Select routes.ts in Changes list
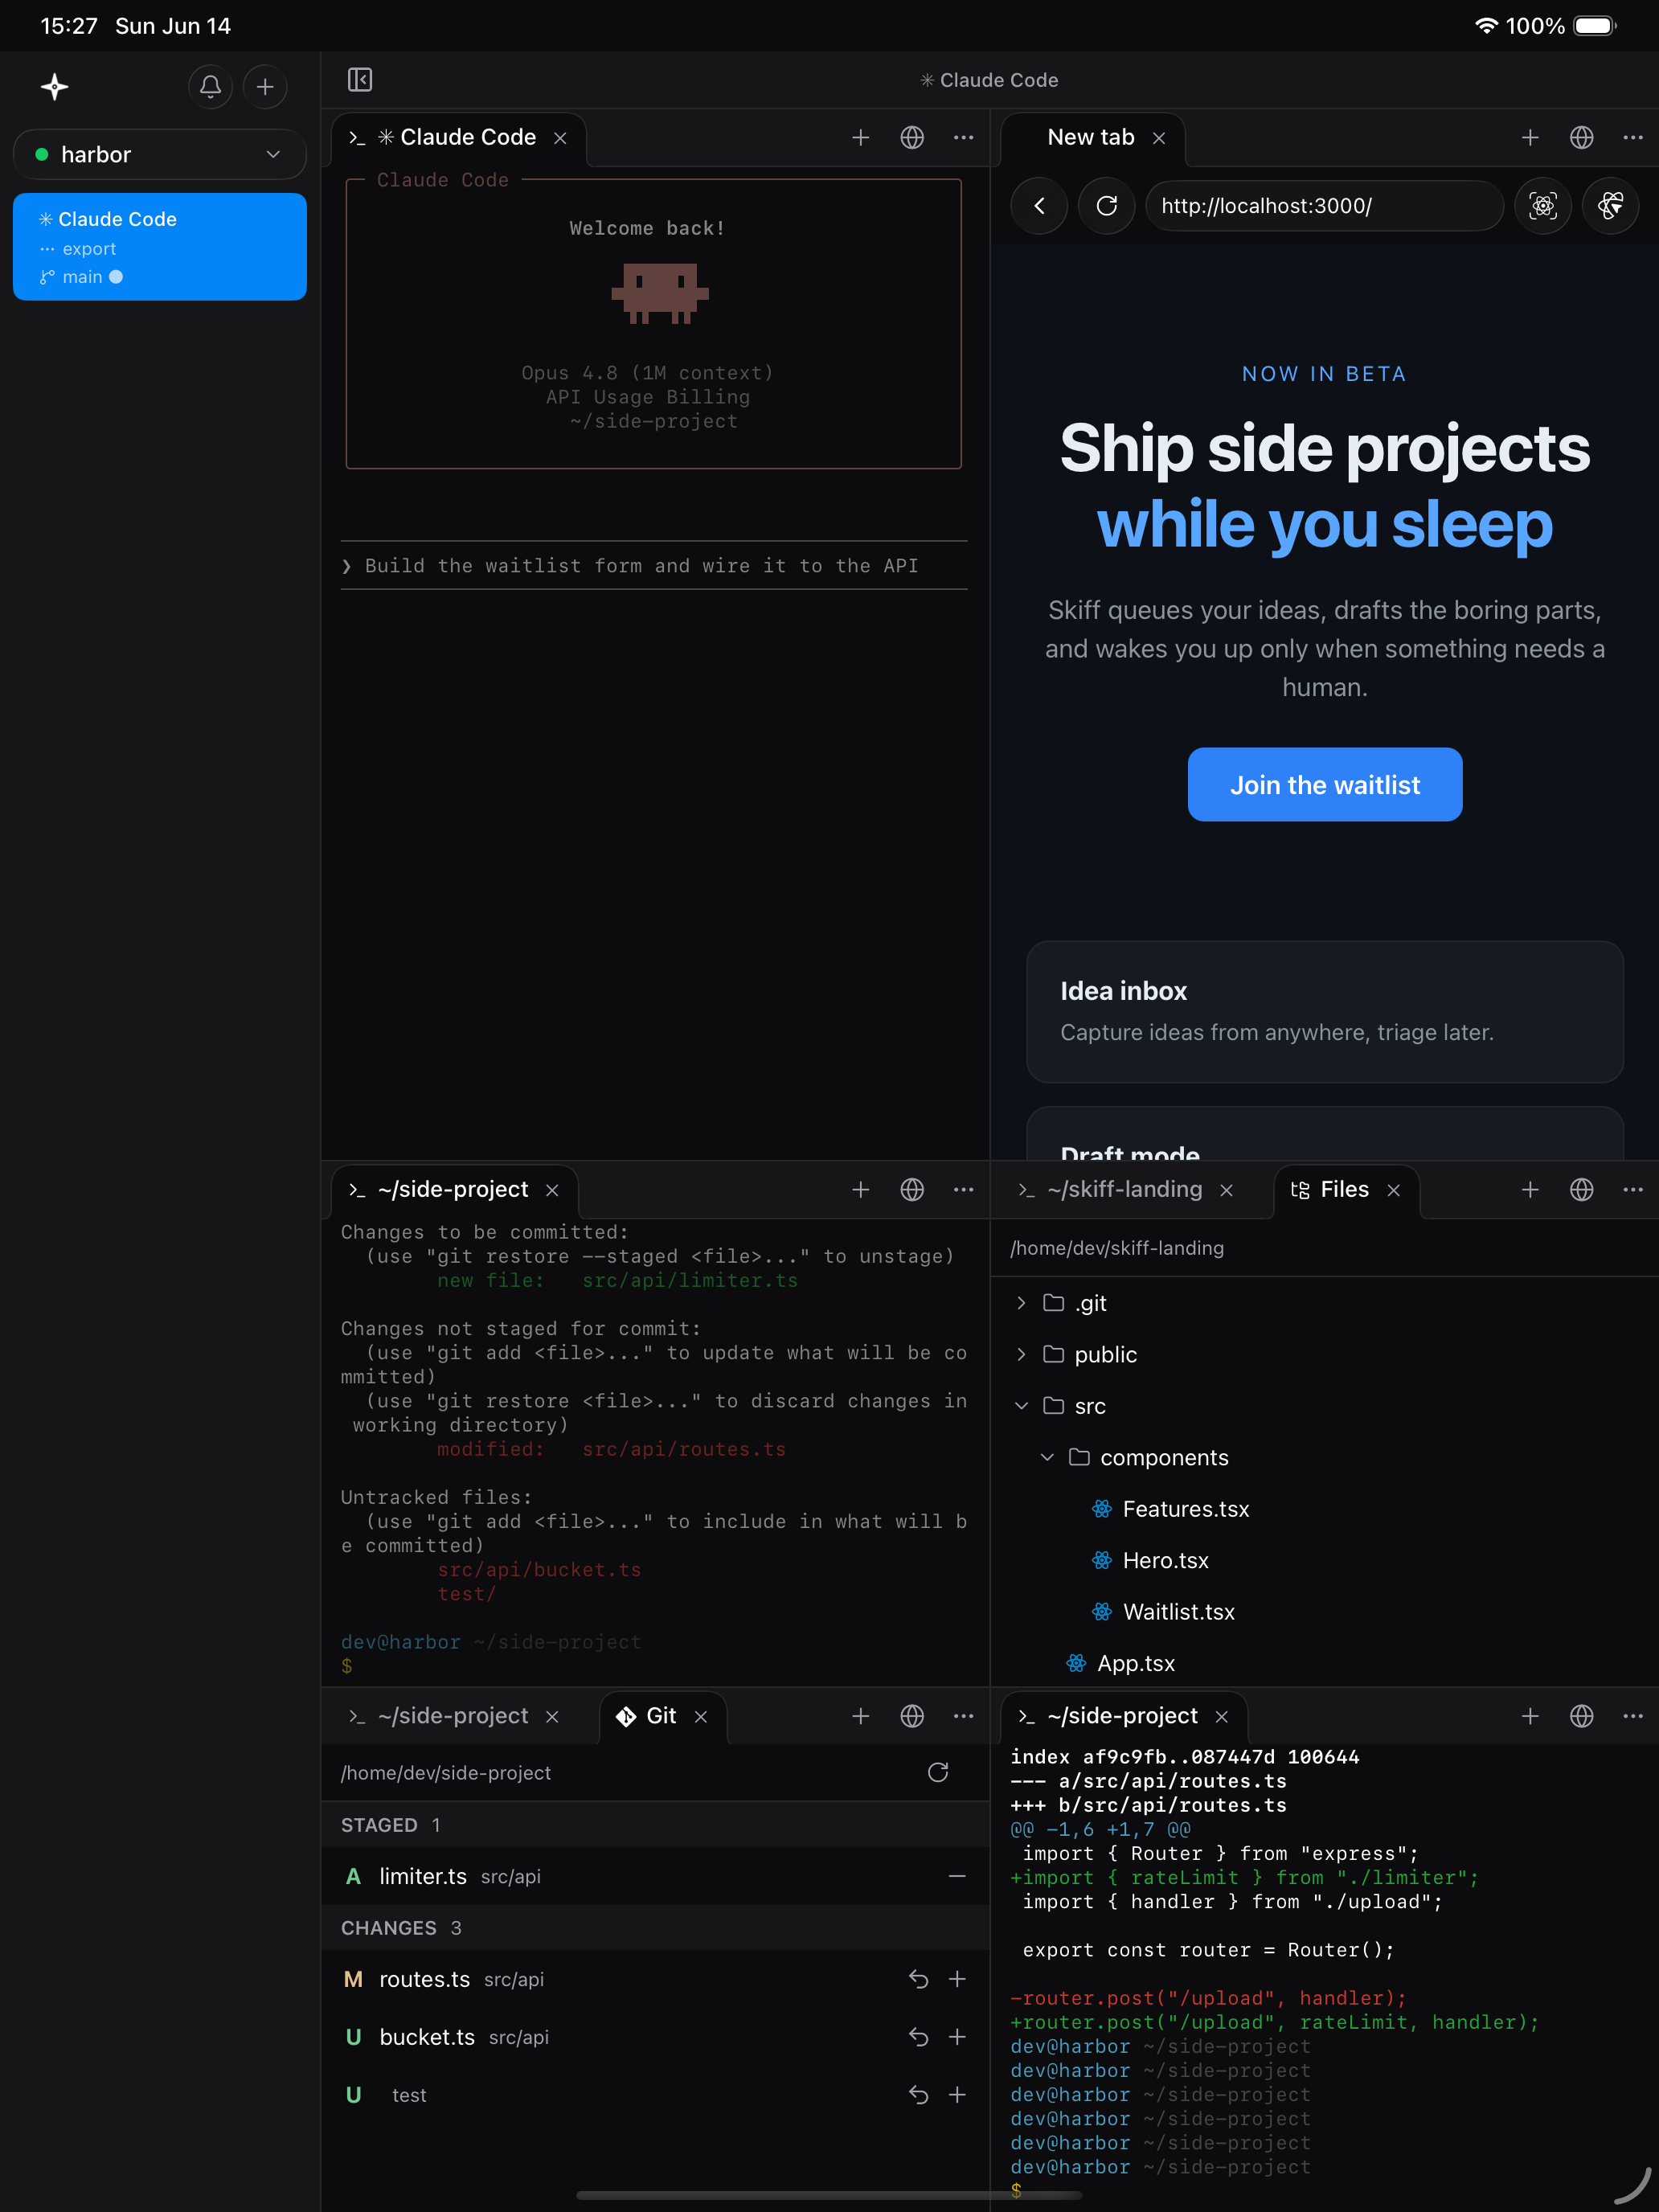Screen dimensions: 1659x2212 pyautogui.click(x=655, y=1980)
